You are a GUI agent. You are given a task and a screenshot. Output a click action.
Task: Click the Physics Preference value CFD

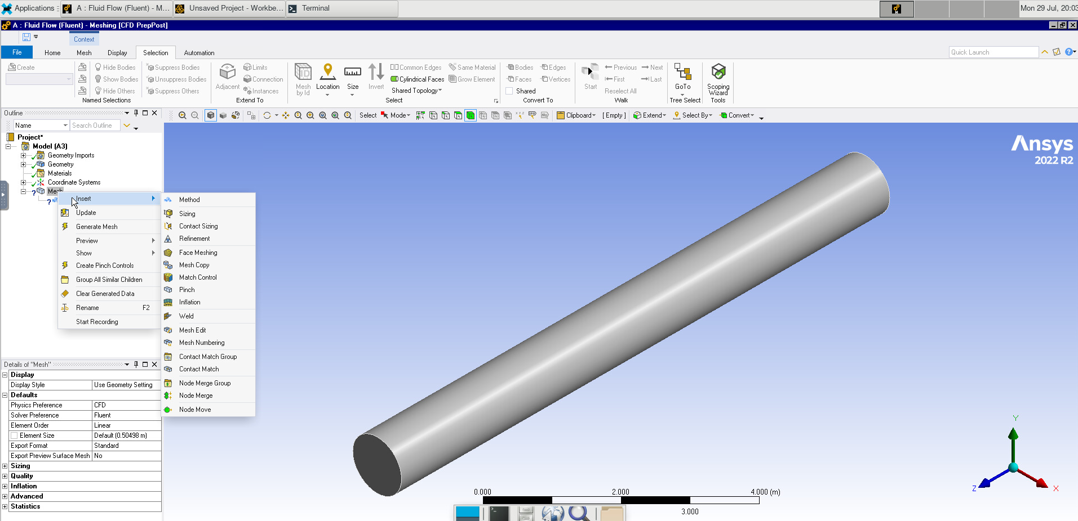126,405
